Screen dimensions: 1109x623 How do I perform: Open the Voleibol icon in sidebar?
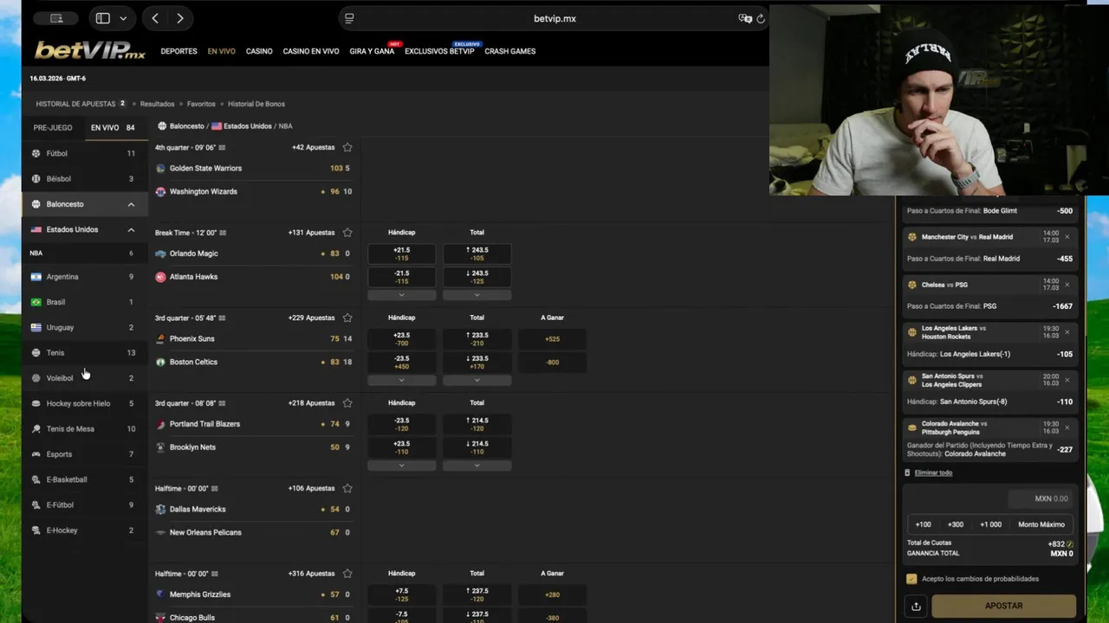[x=36, y=378]
